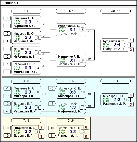This screenshot has width=137, height=142.
Task: Select Мисевра В. Ю. in quarterfinal match 2
Action: click(x=24, y=34)
